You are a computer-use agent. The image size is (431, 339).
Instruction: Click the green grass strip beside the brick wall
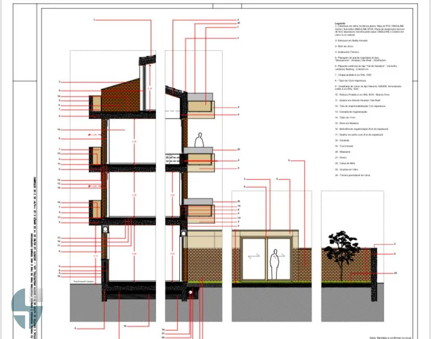tap(205, 282)
